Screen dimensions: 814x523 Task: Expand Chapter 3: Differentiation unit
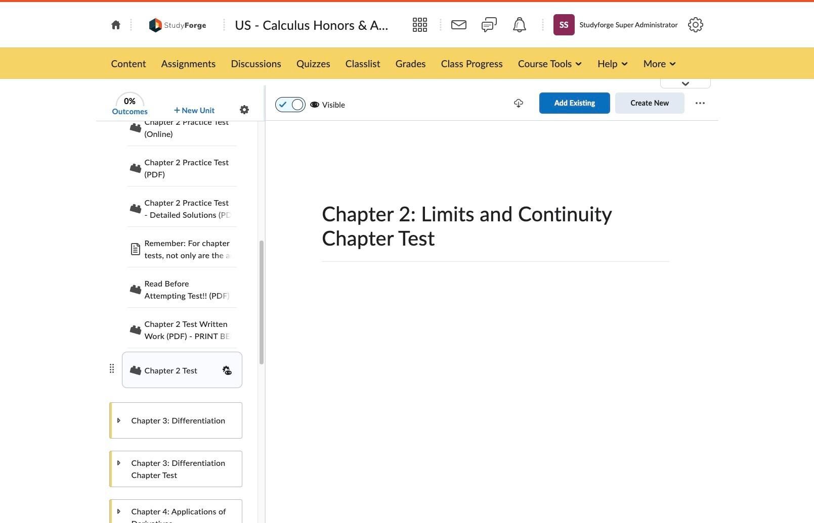click(x=119, y=420)
